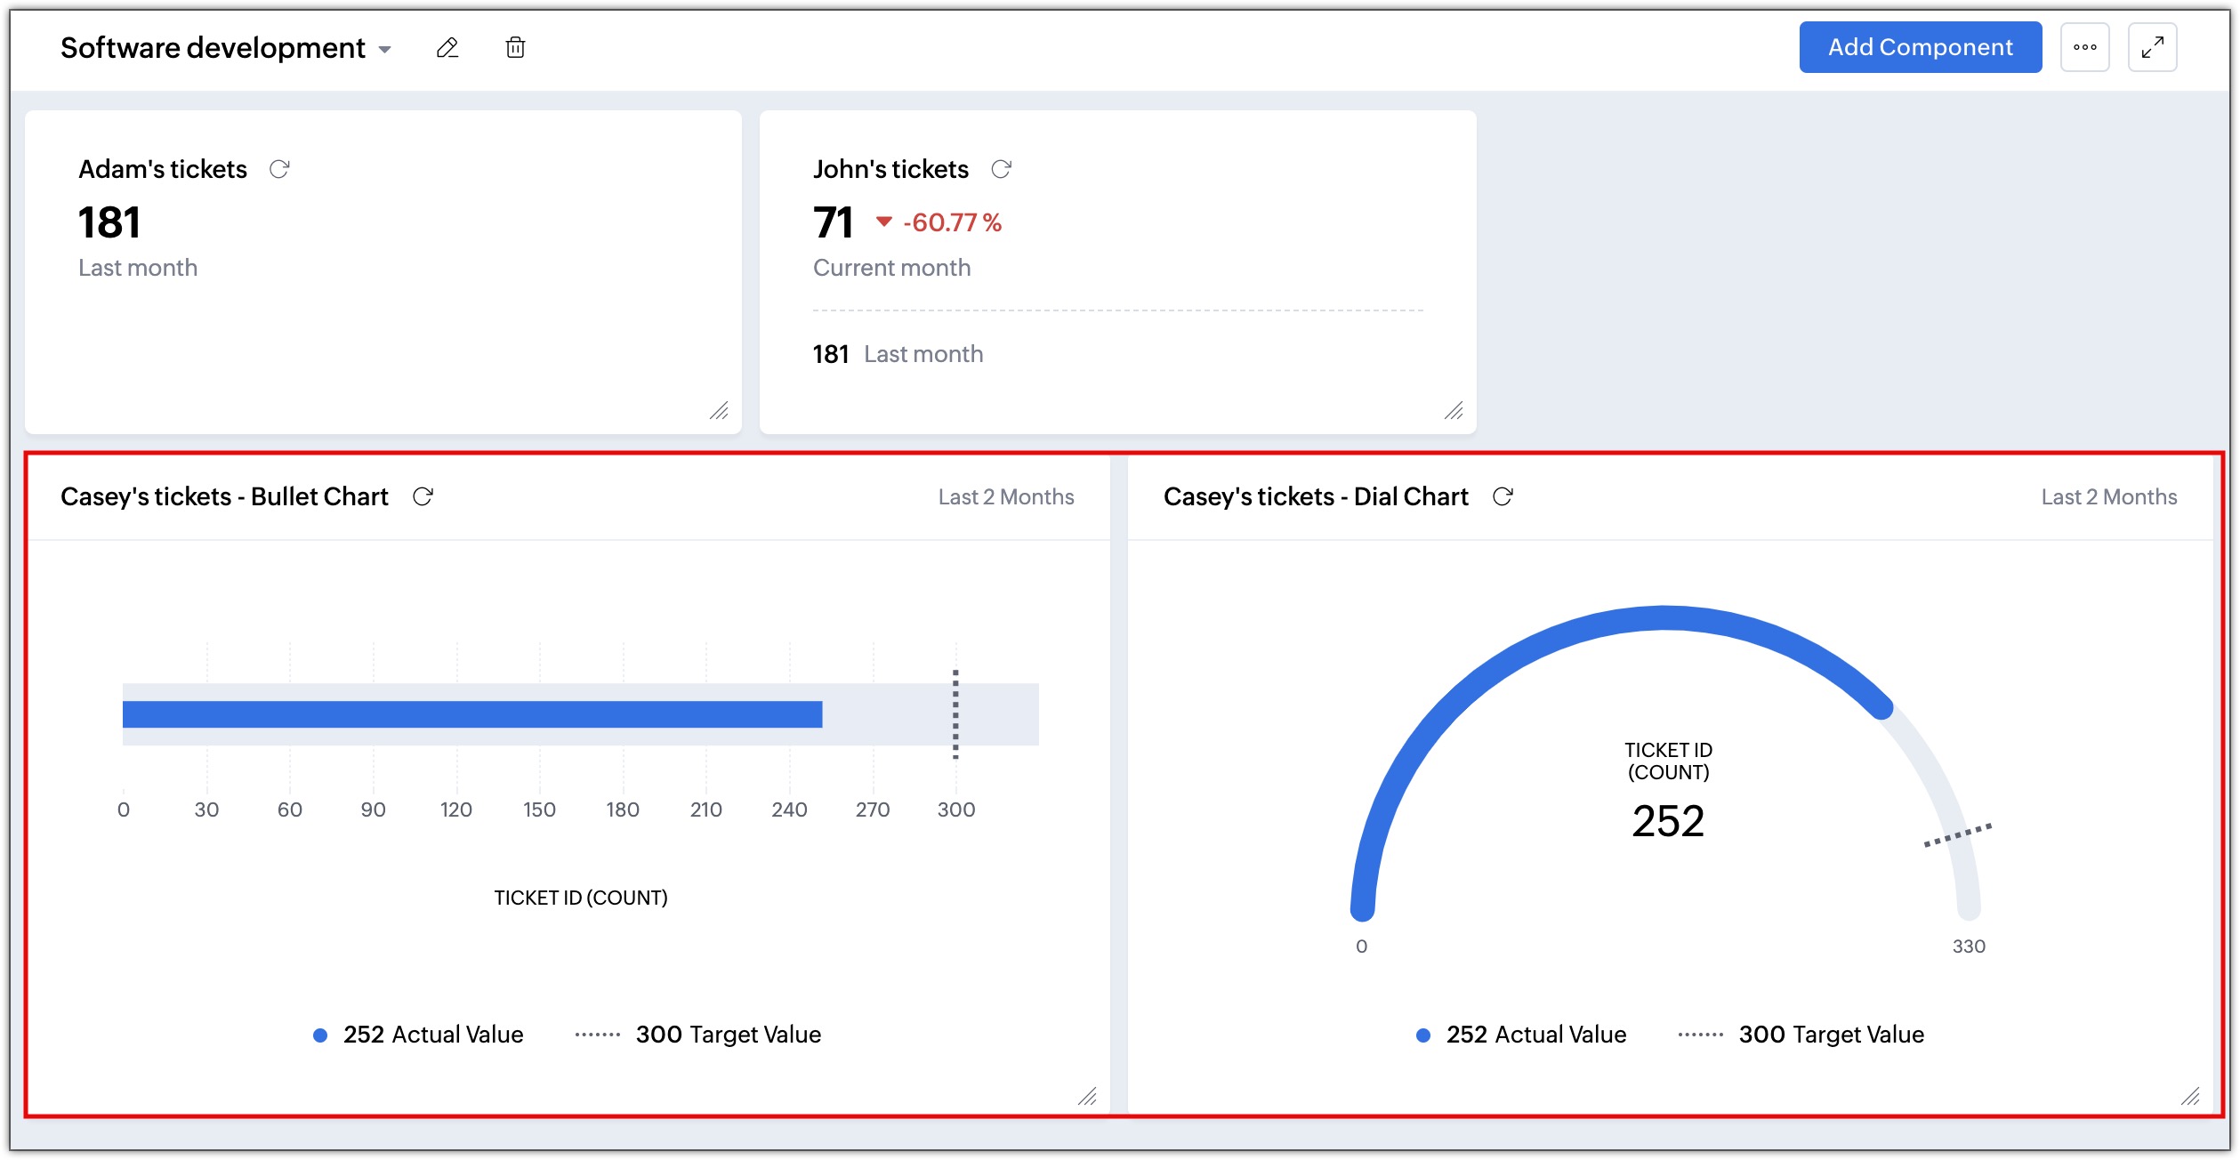
Task: Refresh Casey's tickets Dial Chart
Action: coord(1503,496)
